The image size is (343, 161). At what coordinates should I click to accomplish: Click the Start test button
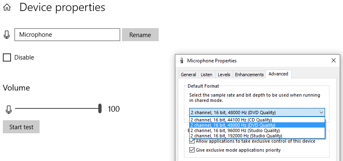(x=21, y=127)
